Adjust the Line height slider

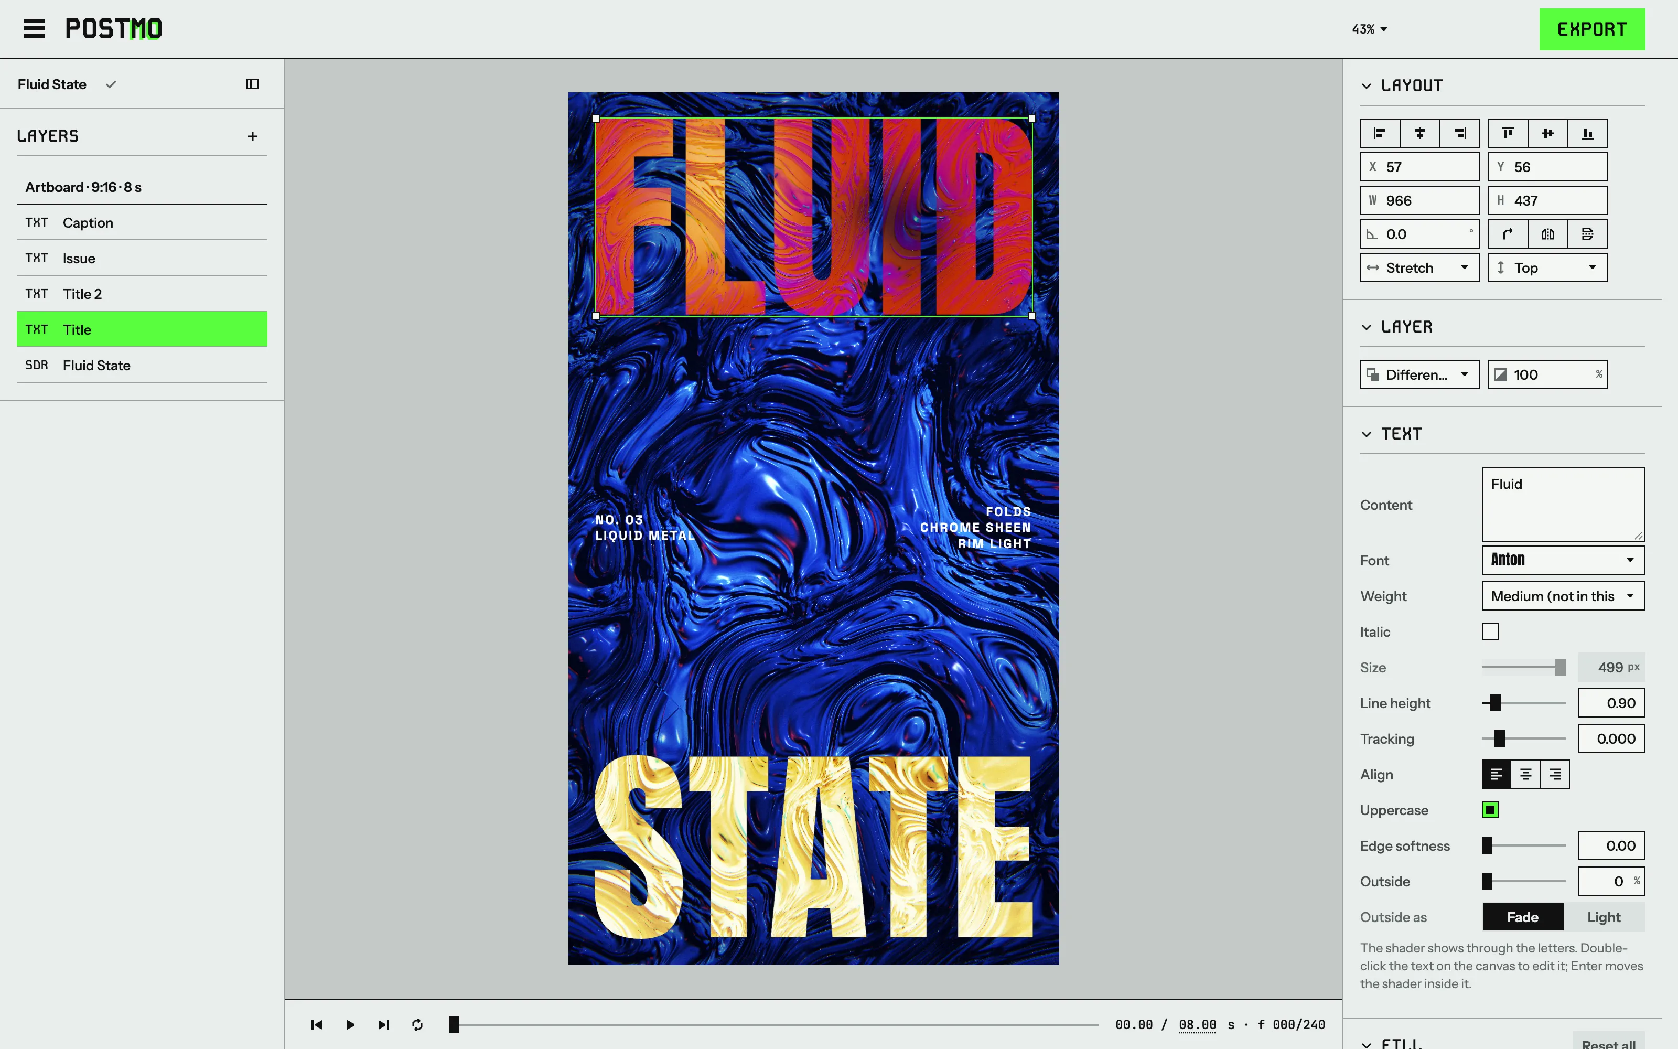(x=1523, y=703)
